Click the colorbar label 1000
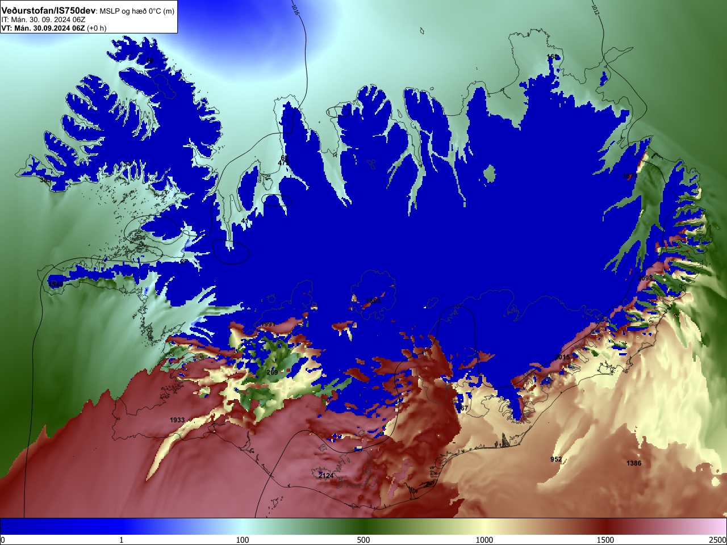The height and width of the screenshot is (545, 727). [484, 540]
